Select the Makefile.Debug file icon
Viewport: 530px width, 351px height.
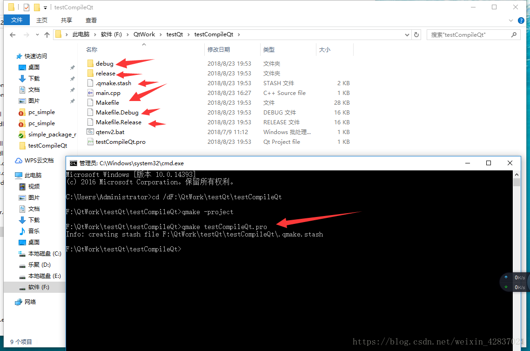[90, 113]
